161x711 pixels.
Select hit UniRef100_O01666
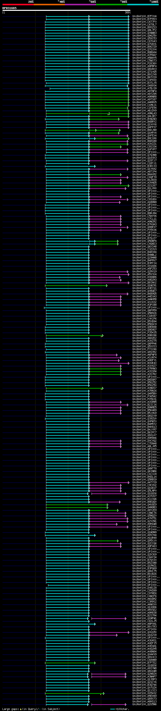(x=144, y=266)
